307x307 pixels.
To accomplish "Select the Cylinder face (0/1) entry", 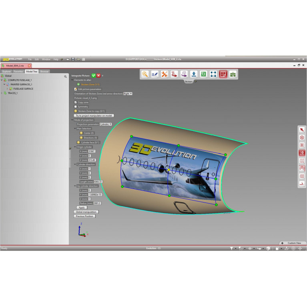I will point(90,142).
